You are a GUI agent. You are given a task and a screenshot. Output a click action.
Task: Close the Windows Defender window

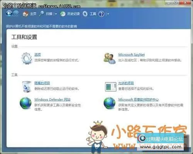pyautogui.click(x=185, y=2)
